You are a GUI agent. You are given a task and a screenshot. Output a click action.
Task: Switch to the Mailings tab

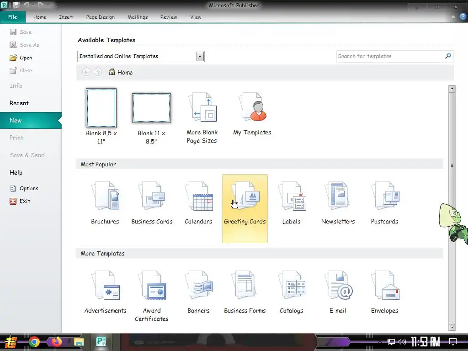(138, 17)
